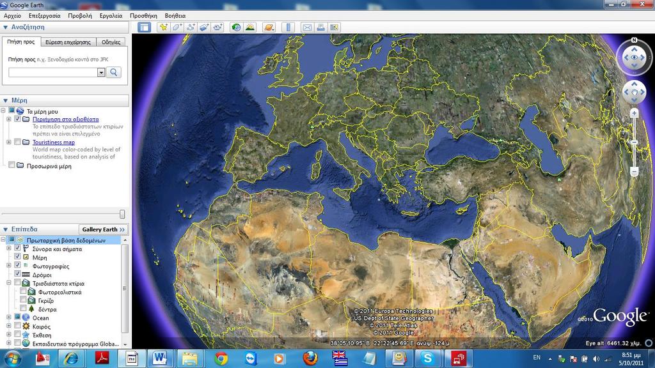The height and width of the screenshot is (368, 655).
Task: Open the Touristiness map link
Action: (54, 142)
